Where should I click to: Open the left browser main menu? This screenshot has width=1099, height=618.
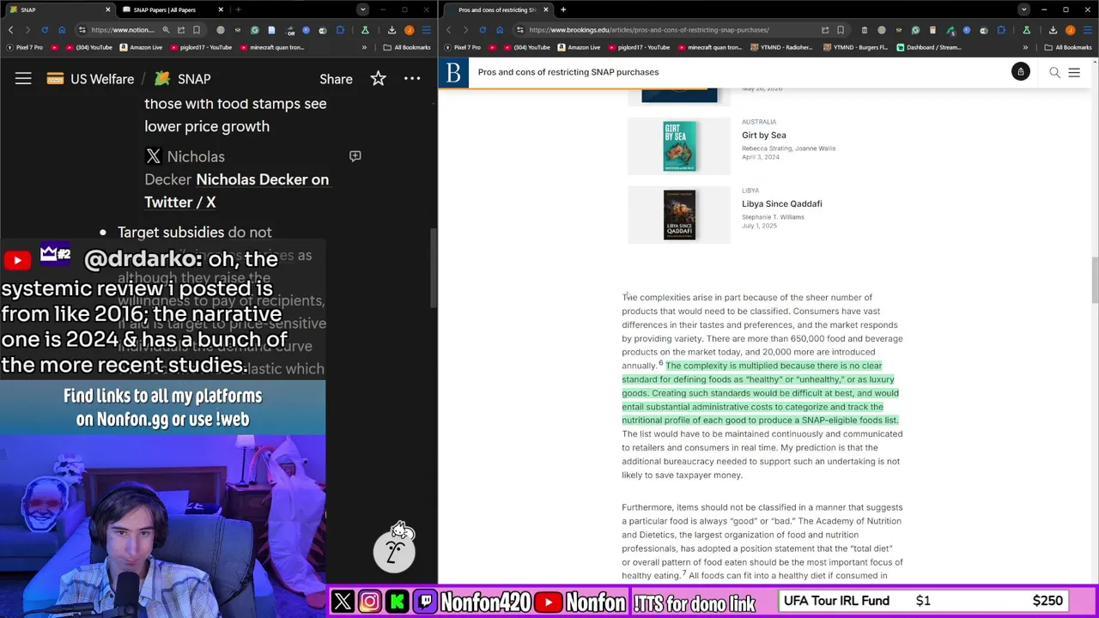(x=426, y=30)
